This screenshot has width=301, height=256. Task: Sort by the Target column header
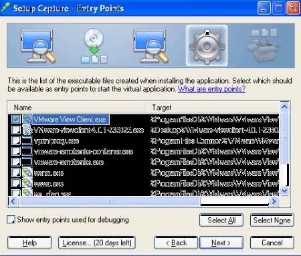tap(212, 108)
